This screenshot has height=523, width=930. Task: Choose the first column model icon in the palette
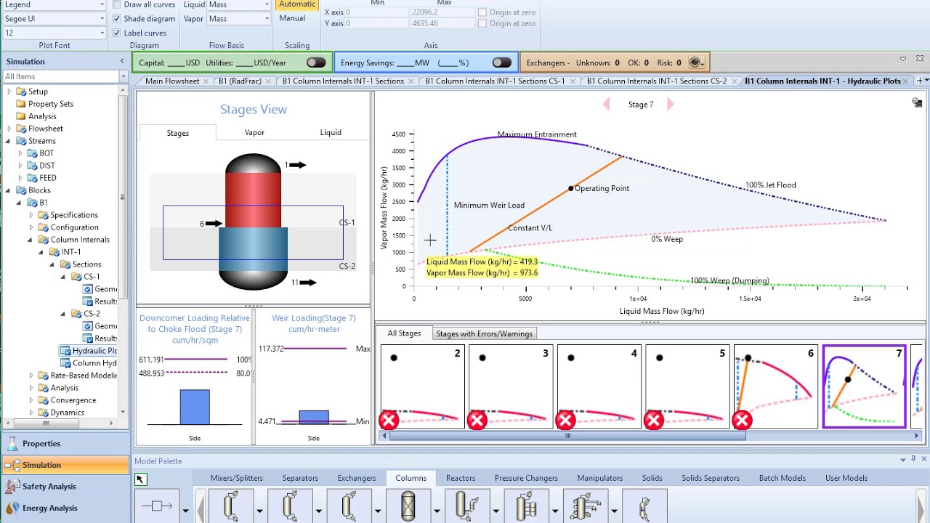pos(231,506)
